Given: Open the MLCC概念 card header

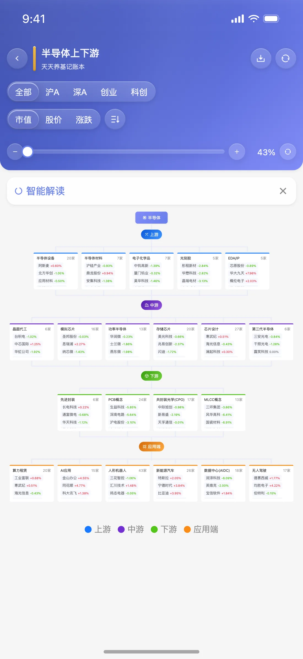Looking at the screenshot, I should coord(223,400).
